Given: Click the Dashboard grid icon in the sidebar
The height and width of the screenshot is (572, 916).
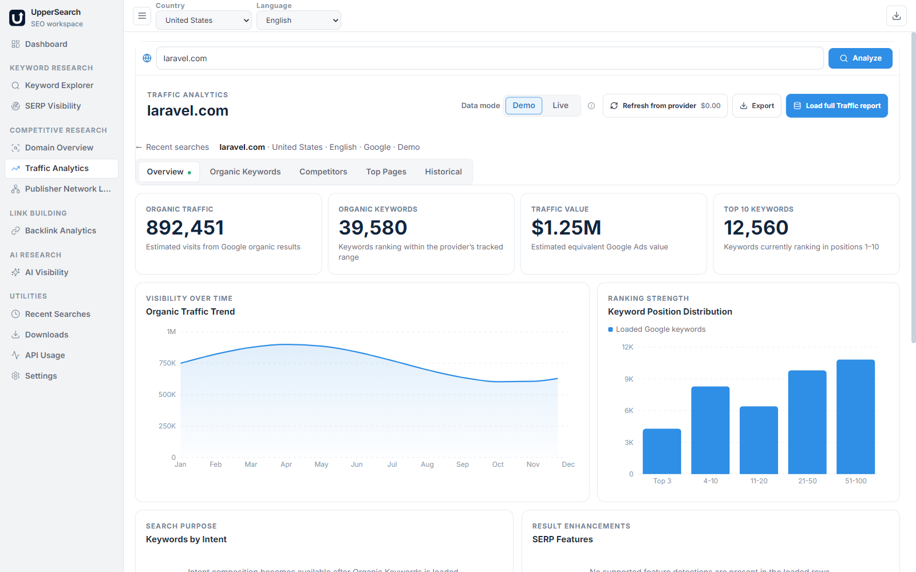Looking at the screenshot, I should click(15, 44).
